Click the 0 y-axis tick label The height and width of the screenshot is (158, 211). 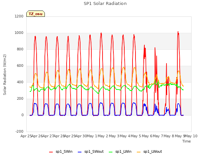coord(22,115)
